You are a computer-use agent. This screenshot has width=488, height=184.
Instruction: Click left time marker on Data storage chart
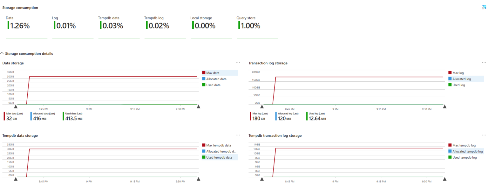click(x=16, y=107)
